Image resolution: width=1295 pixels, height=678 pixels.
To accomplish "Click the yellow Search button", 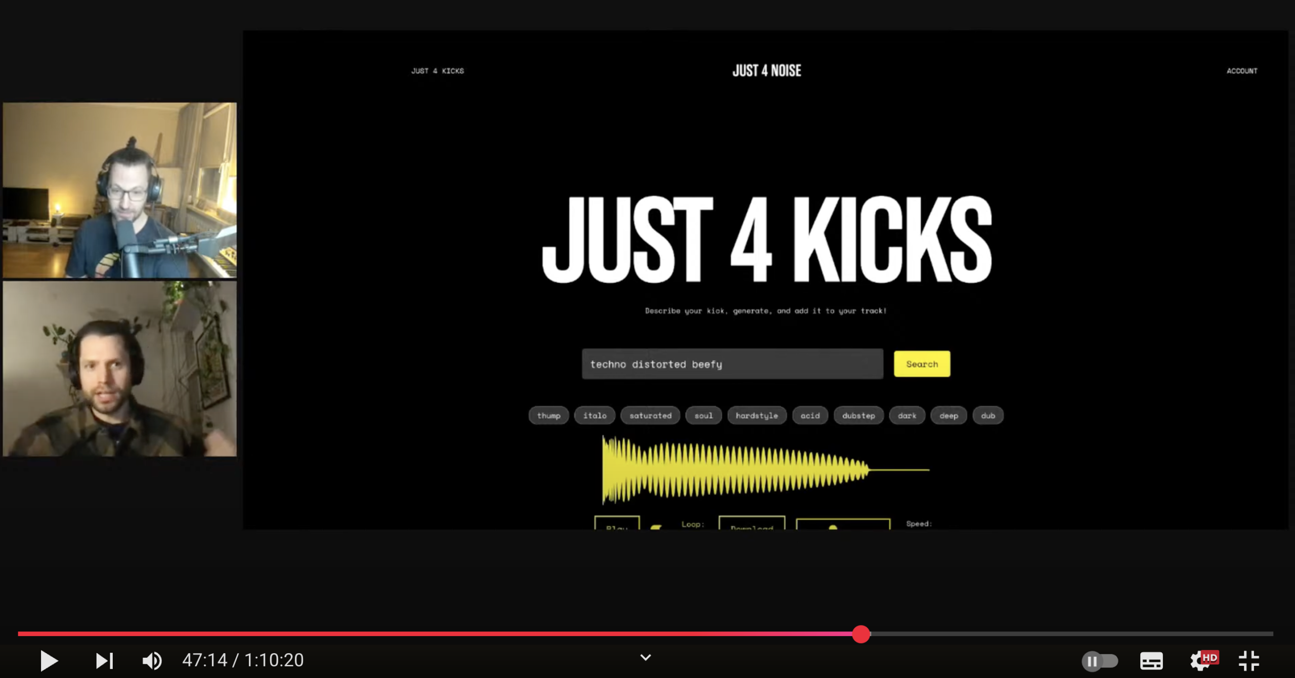I will point(922,364).
